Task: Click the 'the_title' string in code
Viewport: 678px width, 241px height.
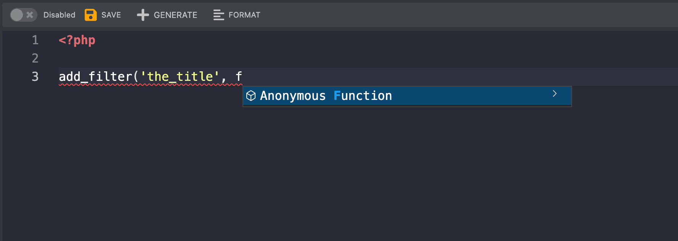Action: 180,77
